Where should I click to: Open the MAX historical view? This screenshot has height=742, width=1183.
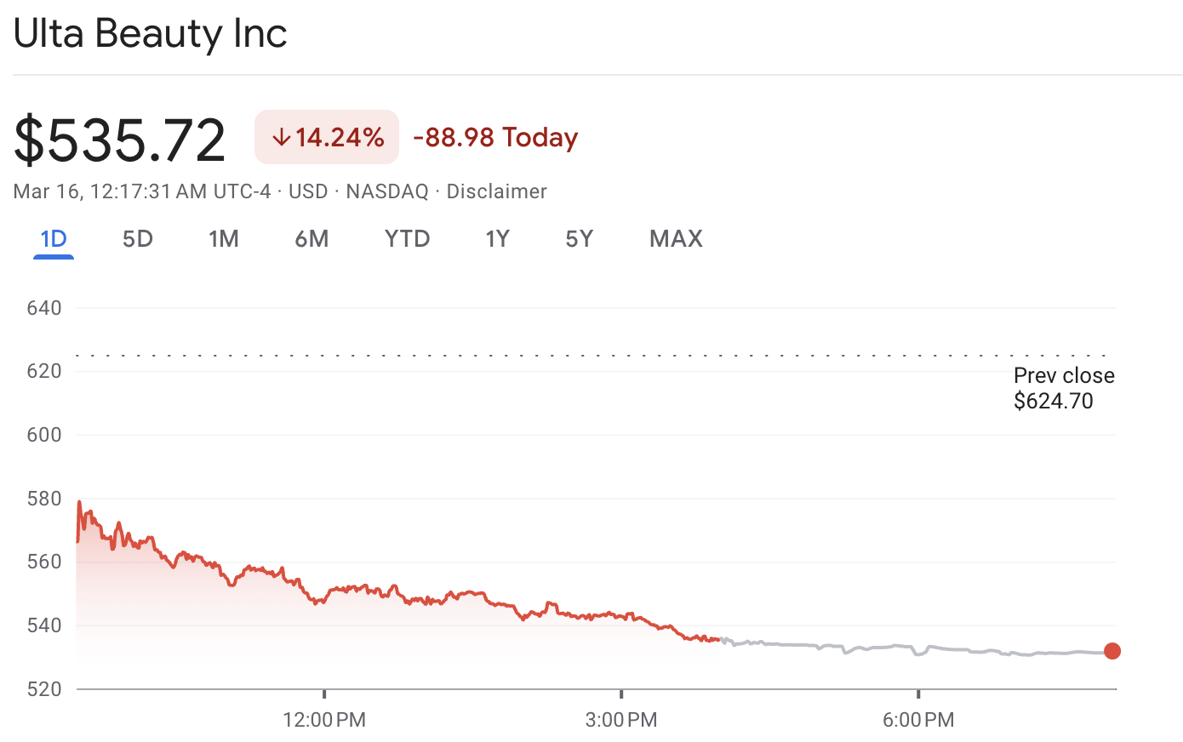pyautogui.click(x=676, y=239)
